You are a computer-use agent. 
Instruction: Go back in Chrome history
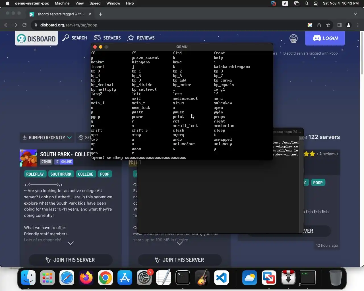pos(6,25)
